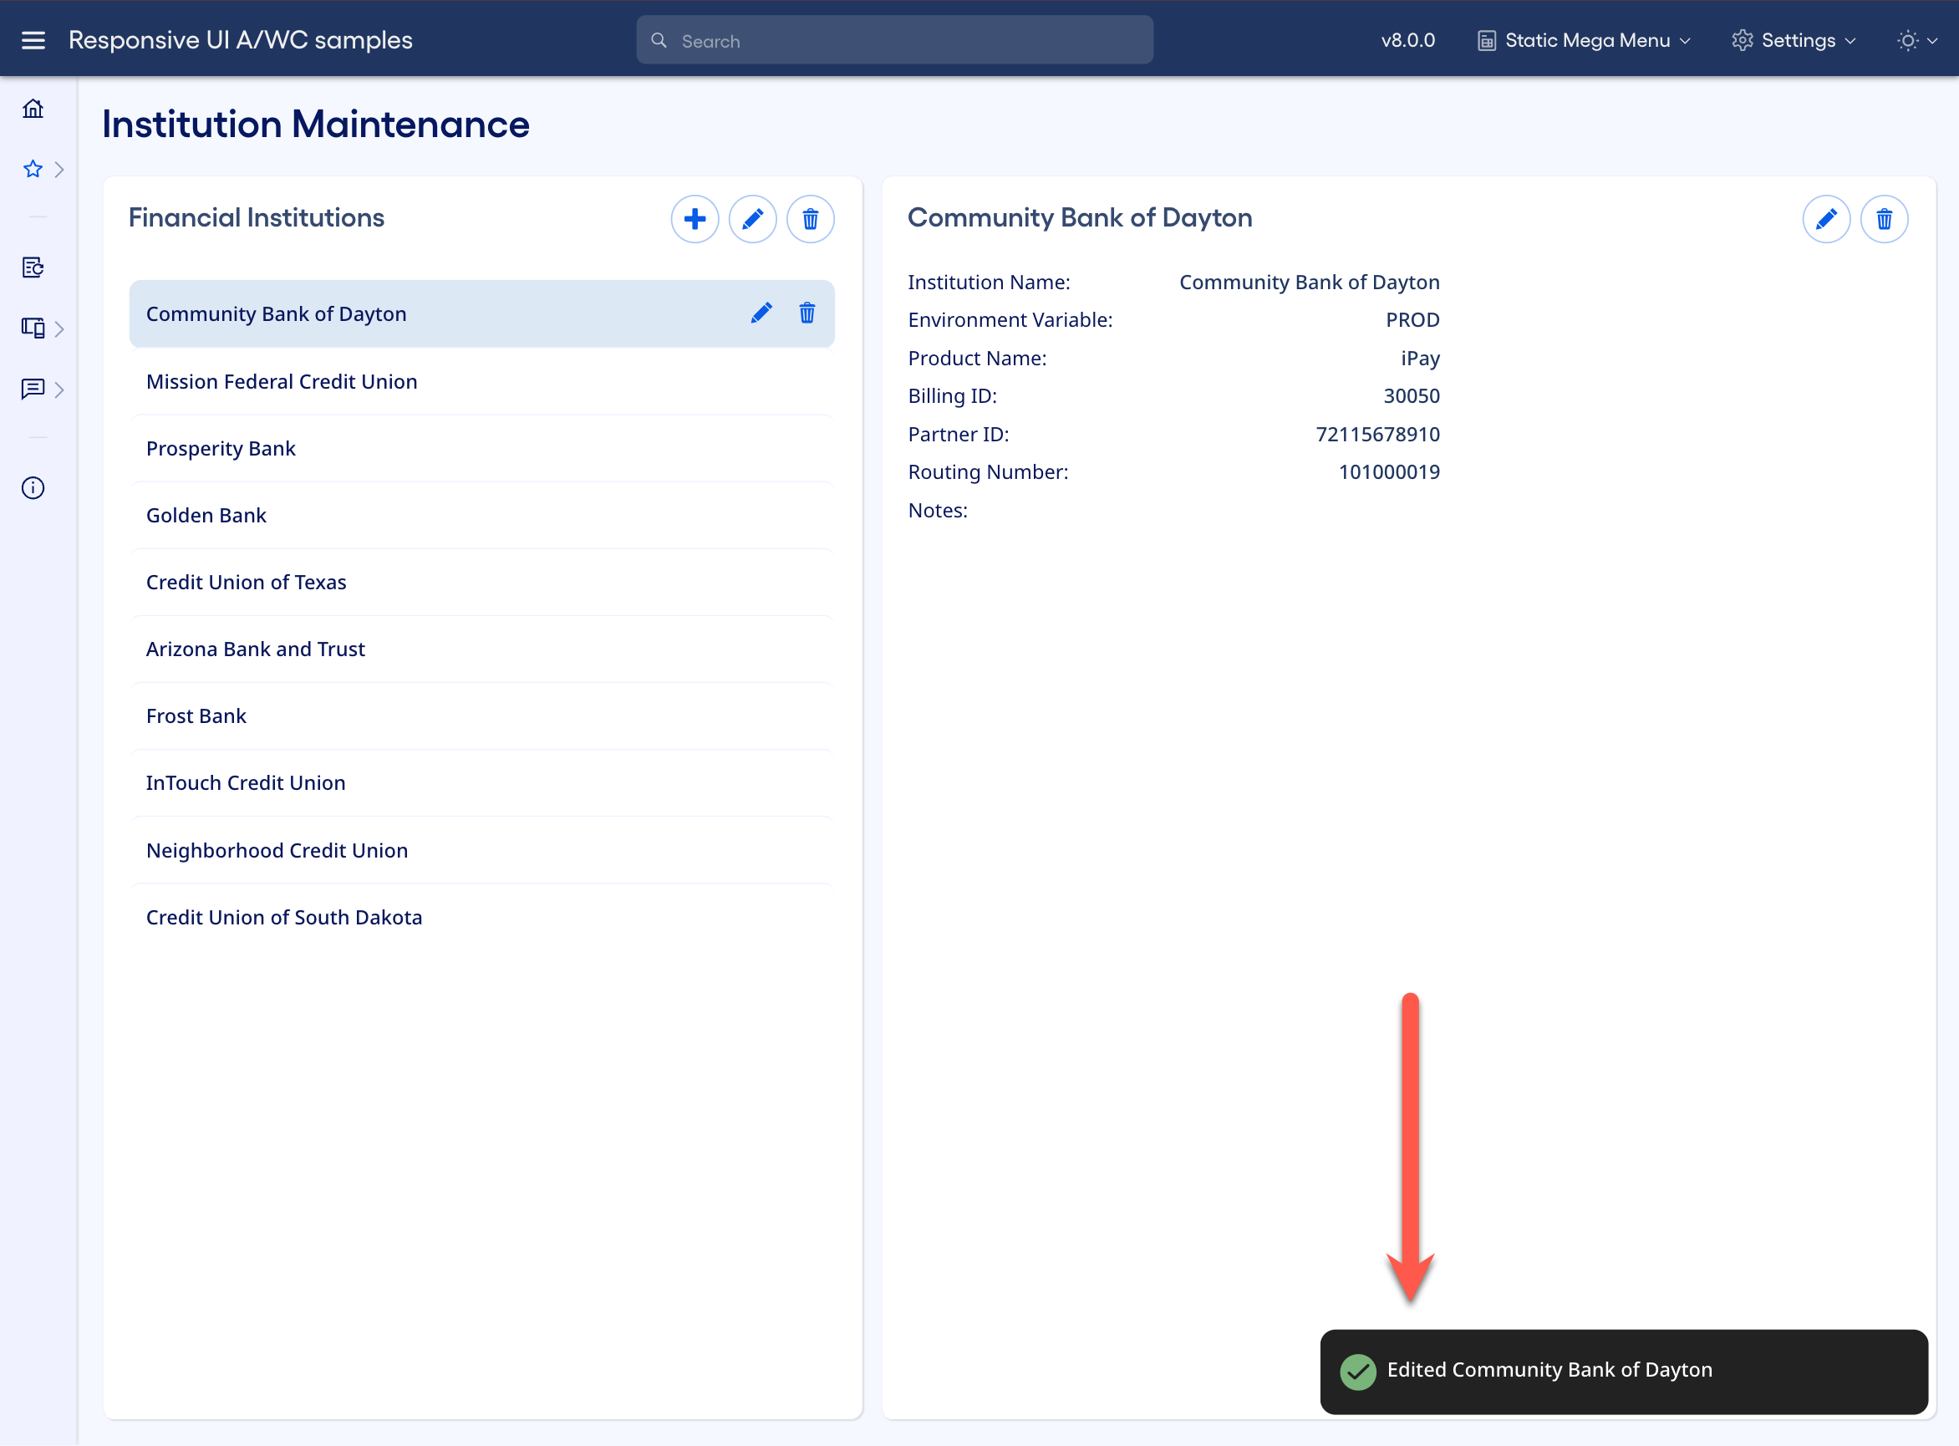Viewport: 1959px width, 1446px height.
Task: Select Frost Bank in the institution list
Action: [196, 715]
